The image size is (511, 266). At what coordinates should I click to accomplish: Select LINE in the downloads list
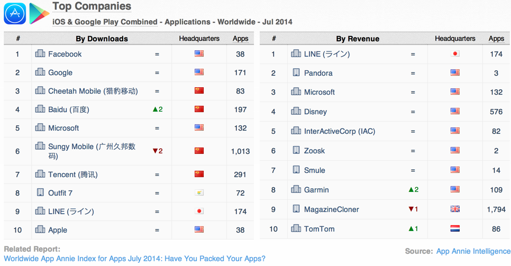tap(71, 212)
